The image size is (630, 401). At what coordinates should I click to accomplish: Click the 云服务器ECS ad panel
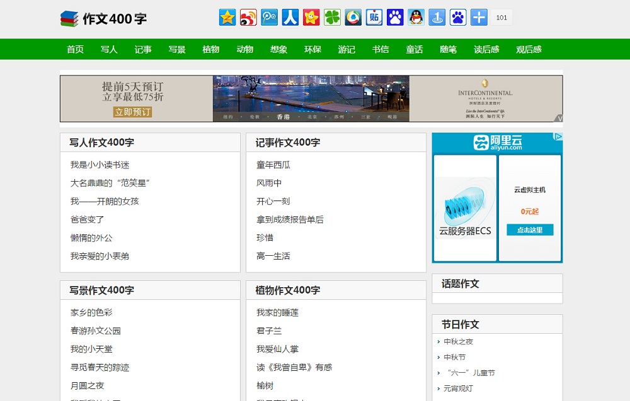coord(466,207)
